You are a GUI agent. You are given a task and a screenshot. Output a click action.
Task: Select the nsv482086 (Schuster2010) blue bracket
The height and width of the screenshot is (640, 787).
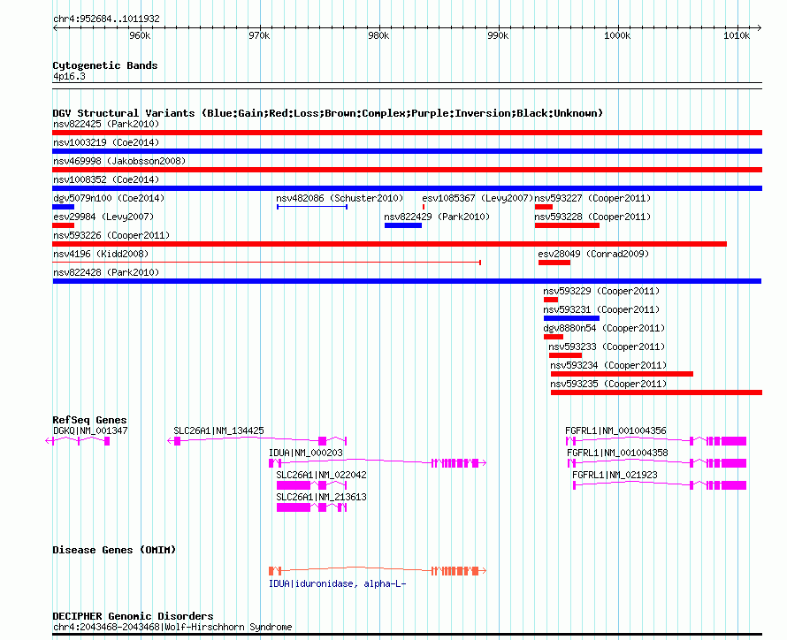(x=312, y=207)
